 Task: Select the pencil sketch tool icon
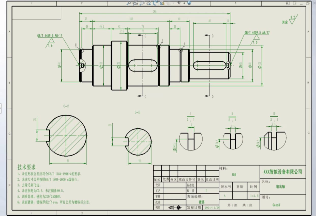[149, 3]
